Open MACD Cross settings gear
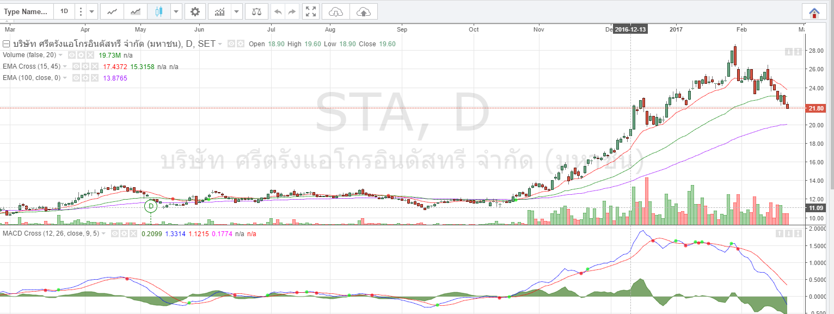The image size is (834, 314). point(123,233)
